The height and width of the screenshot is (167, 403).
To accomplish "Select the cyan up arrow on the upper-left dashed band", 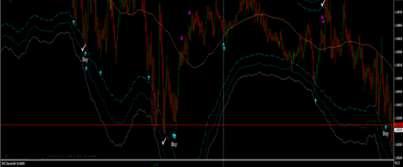I will pos(74,22).
